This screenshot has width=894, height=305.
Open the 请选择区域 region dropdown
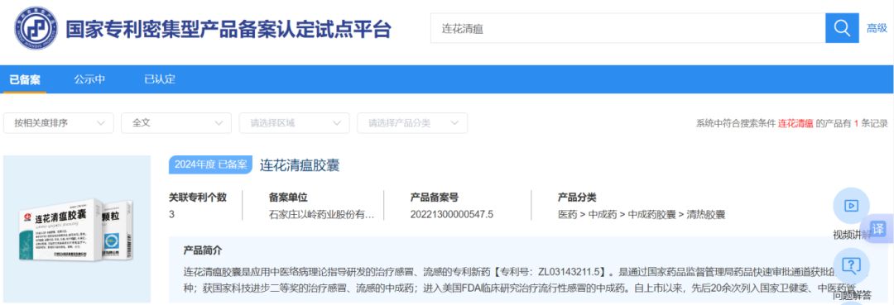[x=294, y=123]
